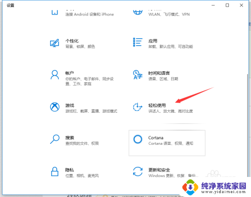Open the network globe icon beside WLAN
This screenshot has width=251, height=197.
pos(138,12)
